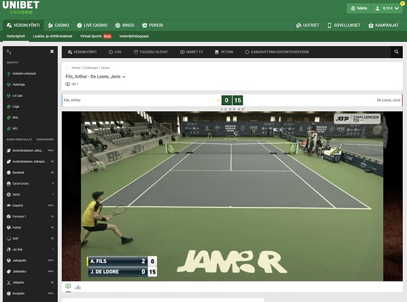Click the search magnifier icon
Viewport: 407px width, 302px height.
click(396, 52)
